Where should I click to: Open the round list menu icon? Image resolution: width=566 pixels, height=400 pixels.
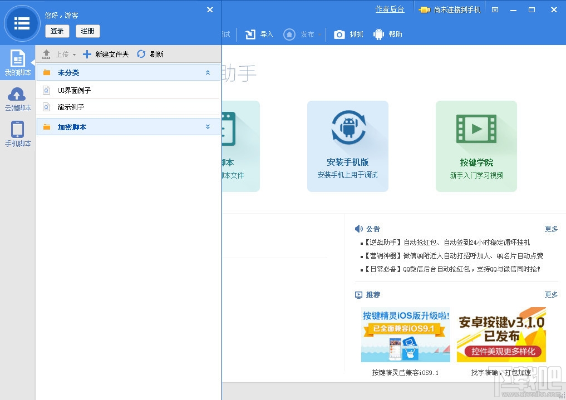(x=22, y=23)
